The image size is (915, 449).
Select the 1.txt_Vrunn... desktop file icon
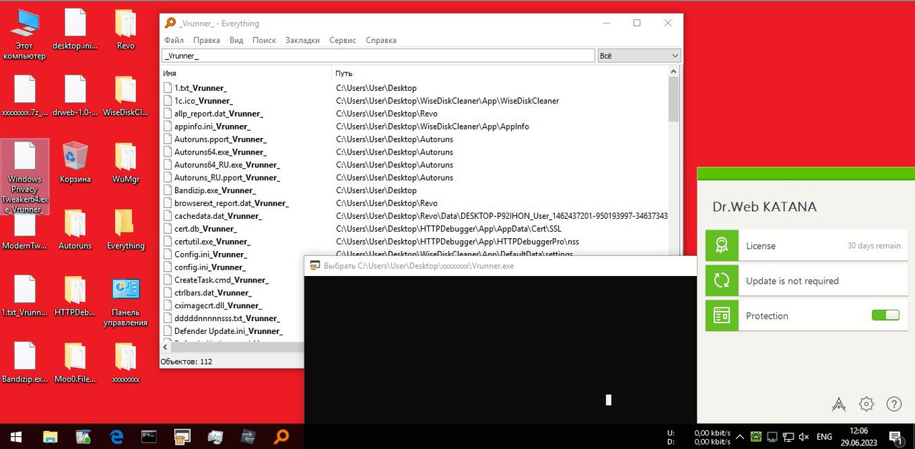click(x=24, y=295)
